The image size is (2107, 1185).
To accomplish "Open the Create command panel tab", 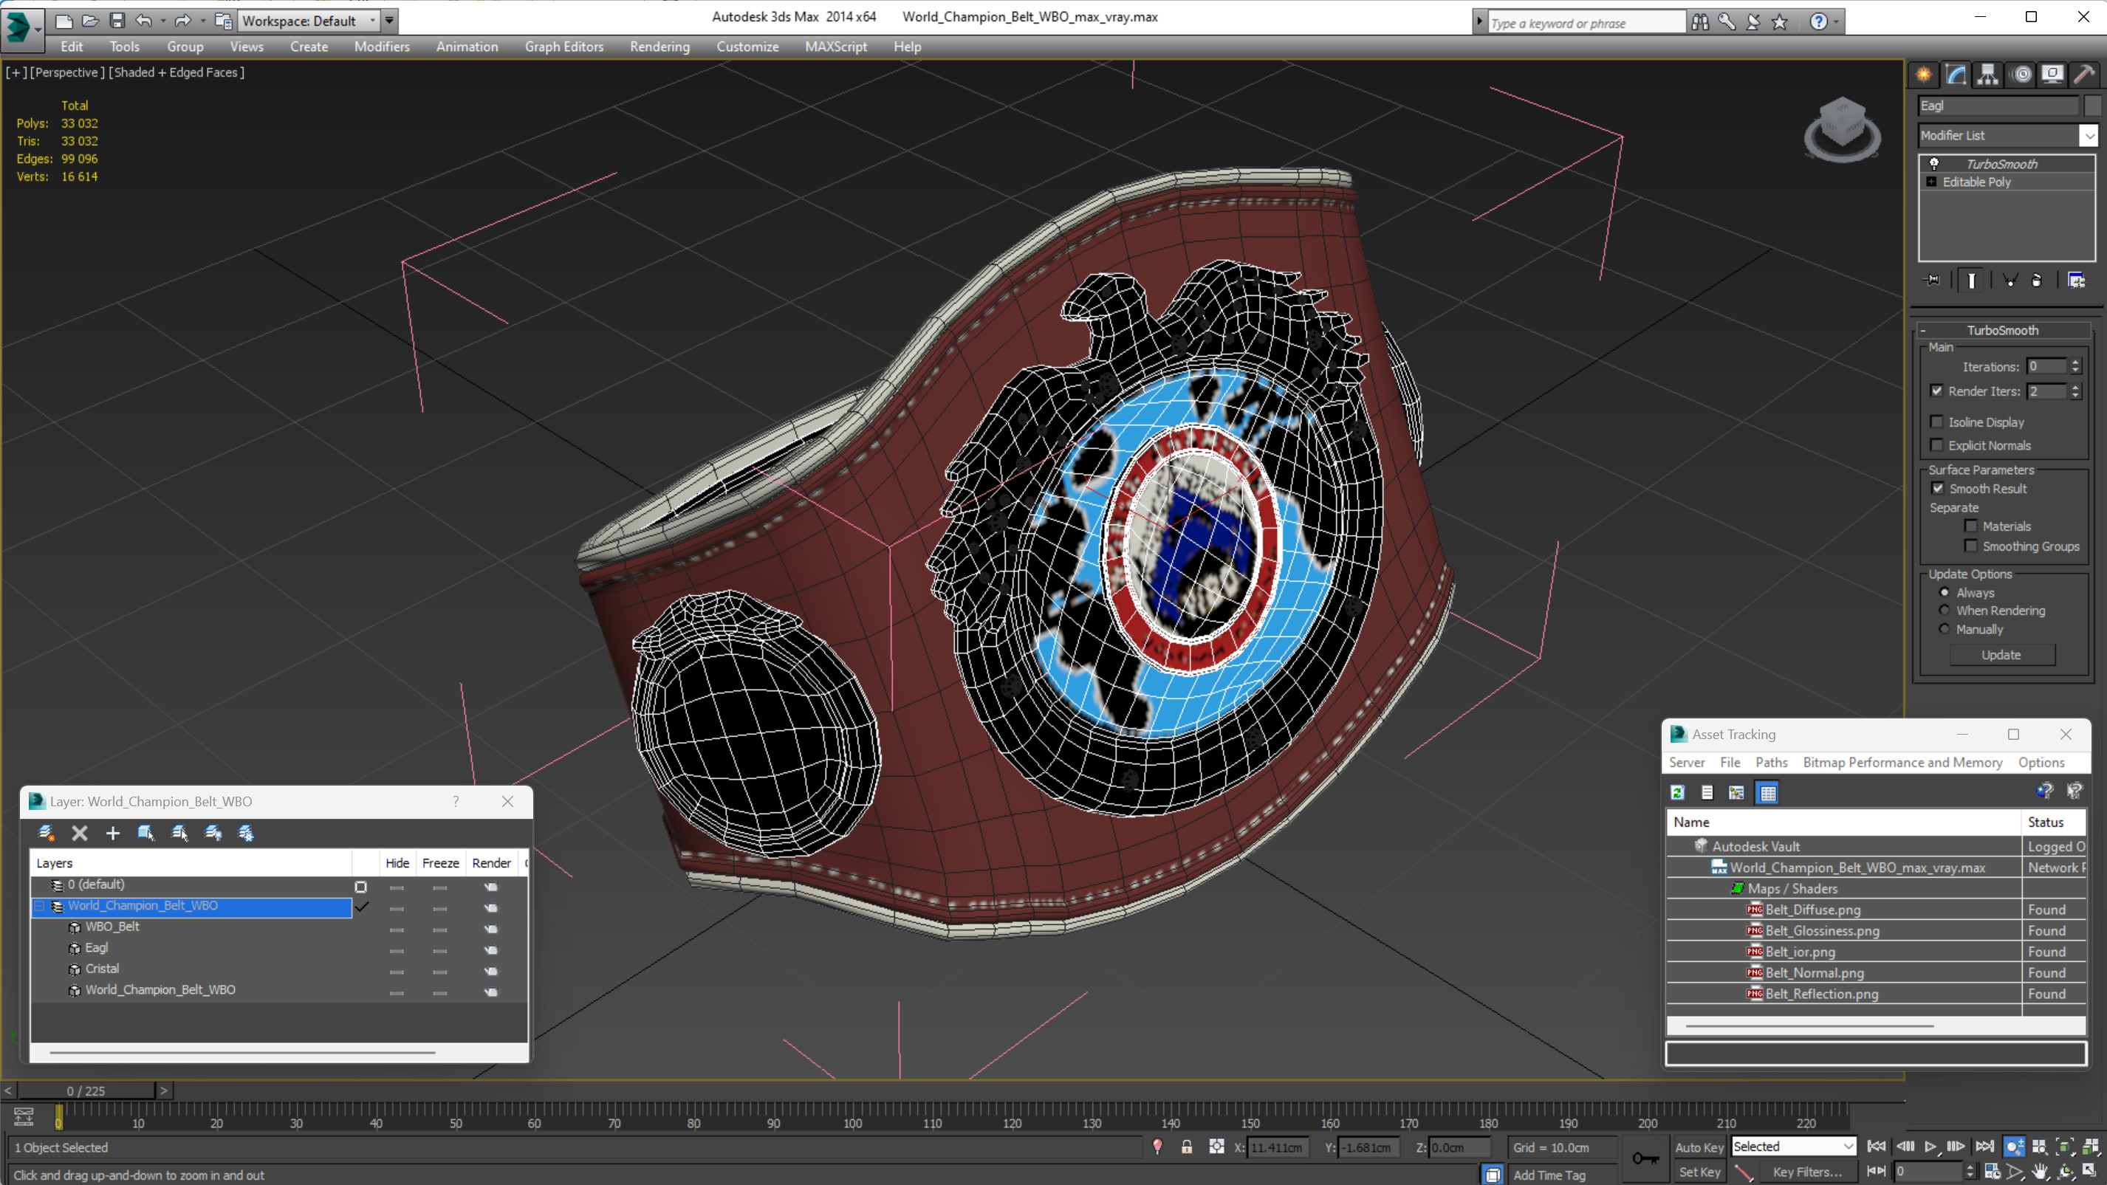I will pos(1924,75).
